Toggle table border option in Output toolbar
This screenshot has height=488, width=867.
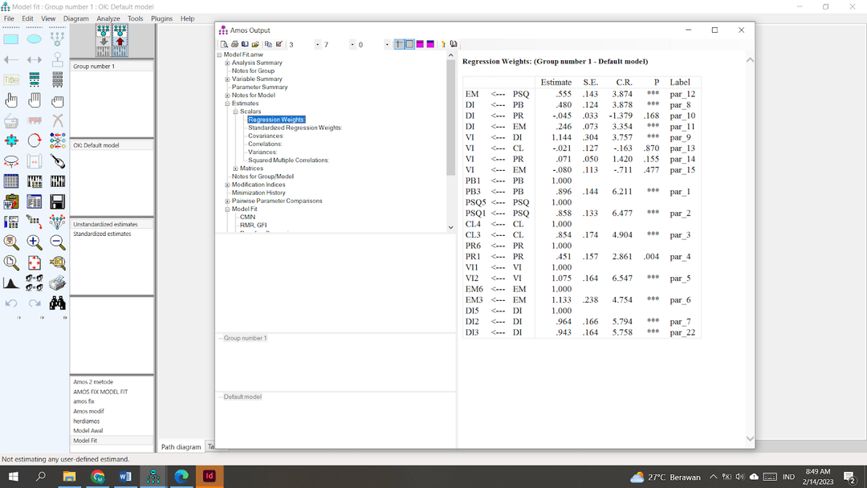tap(399, 44)
